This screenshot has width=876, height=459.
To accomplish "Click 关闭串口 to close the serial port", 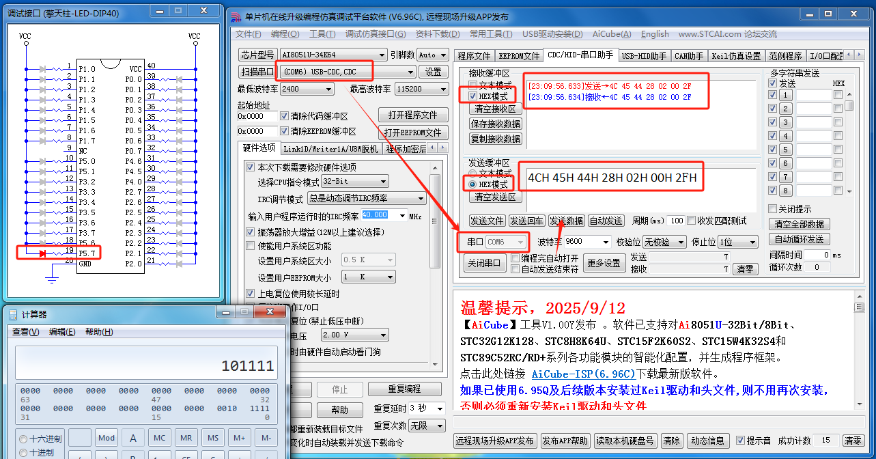I will click(x=486, y=263).
